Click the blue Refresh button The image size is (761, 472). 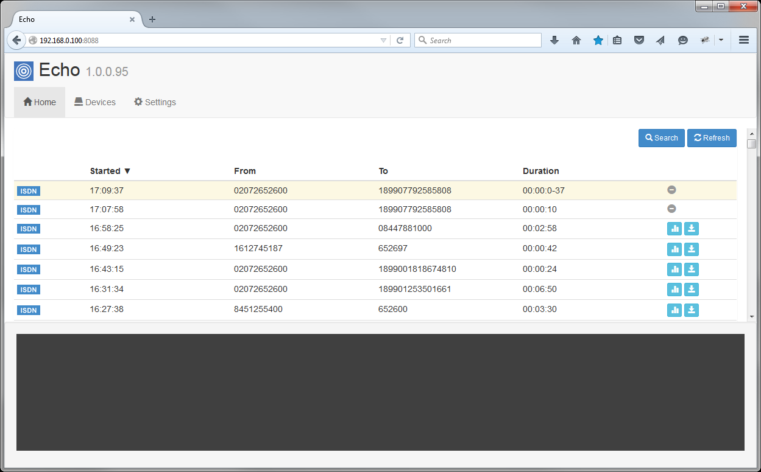pos(712,138)
